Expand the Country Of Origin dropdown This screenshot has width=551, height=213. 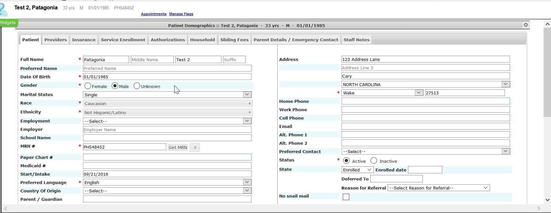[x=167, y=191]
